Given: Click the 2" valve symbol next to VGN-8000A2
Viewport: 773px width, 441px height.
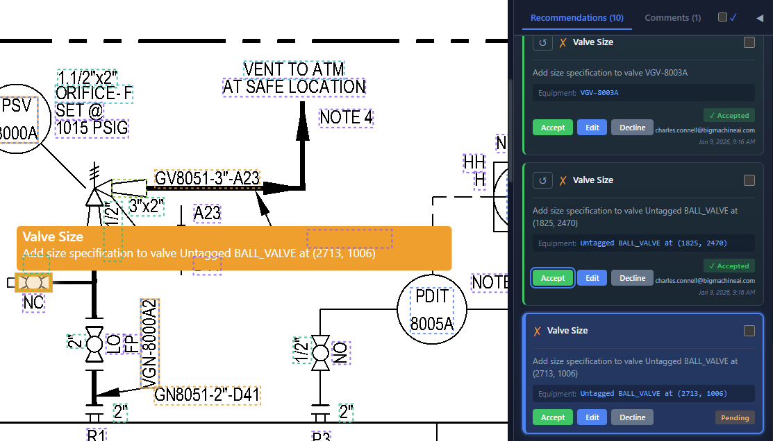Looking at the screenshot, I should pos(94,343).
